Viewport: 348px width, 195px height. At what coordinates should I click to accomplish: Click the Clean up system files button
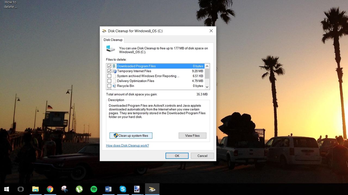pos(131,135)
